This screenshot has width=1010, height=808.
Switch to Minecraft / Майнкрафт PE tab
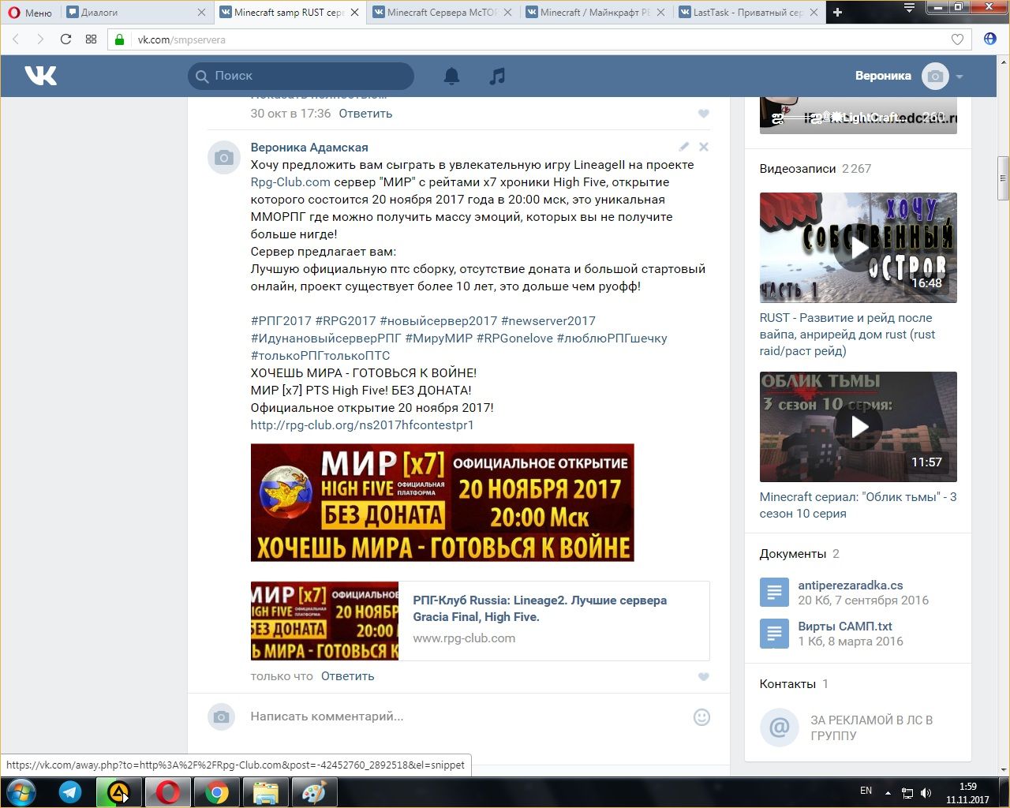pyautogui.click(x=595, y=12)
